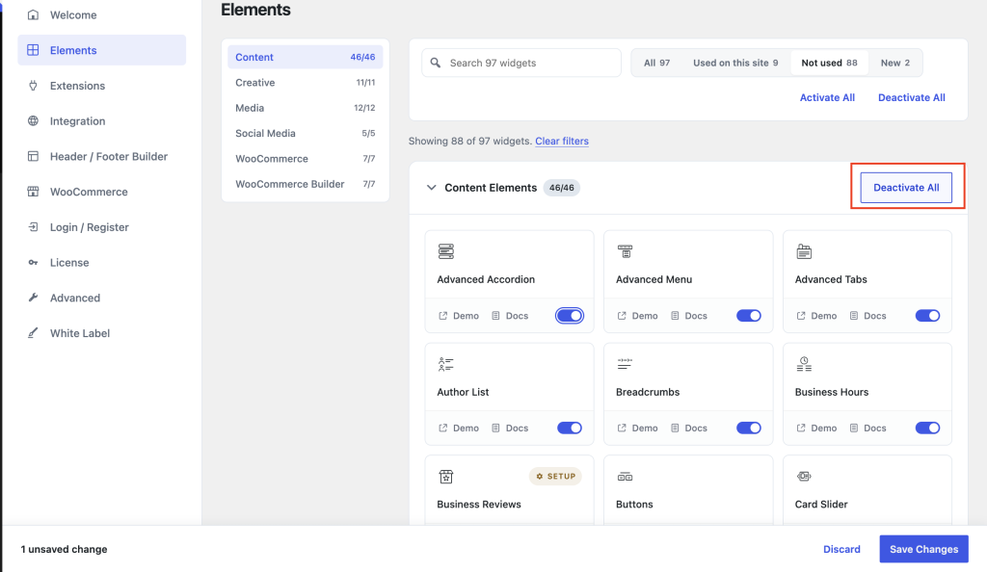This screenshot has width=987, height=572.
Task: Click the Integration globe icon
Action: click(34, 120)
